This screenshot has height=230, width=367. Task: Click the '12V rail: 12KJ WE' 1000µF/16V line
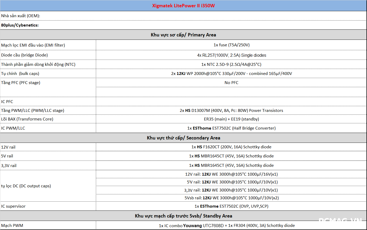pyautogui.click(x=231, y=174)
